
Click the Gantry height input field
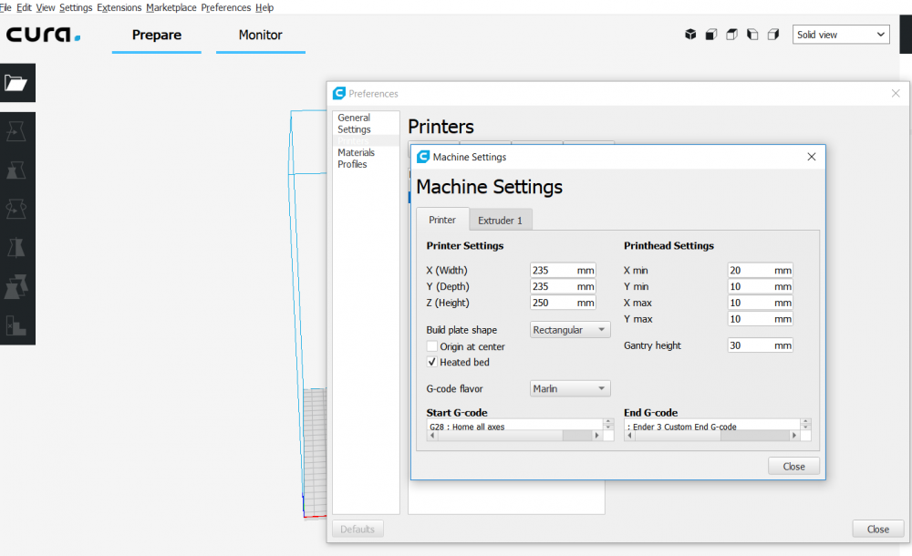click(x=751, y=346)
